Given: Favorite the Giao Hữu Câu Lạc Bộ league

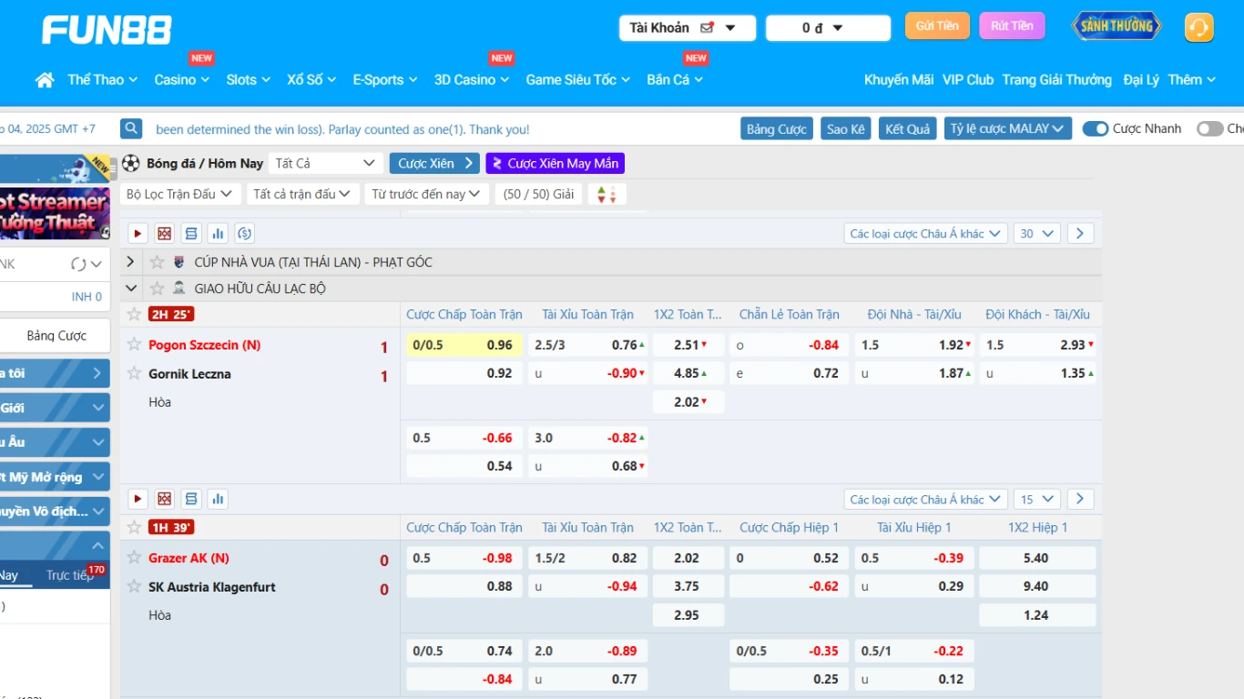Looking at the screenshot, I should pos(157,289).
